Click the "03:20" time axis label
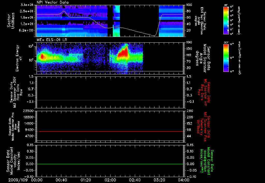Viewport: 265px width, 183px height. click(159, 180)
